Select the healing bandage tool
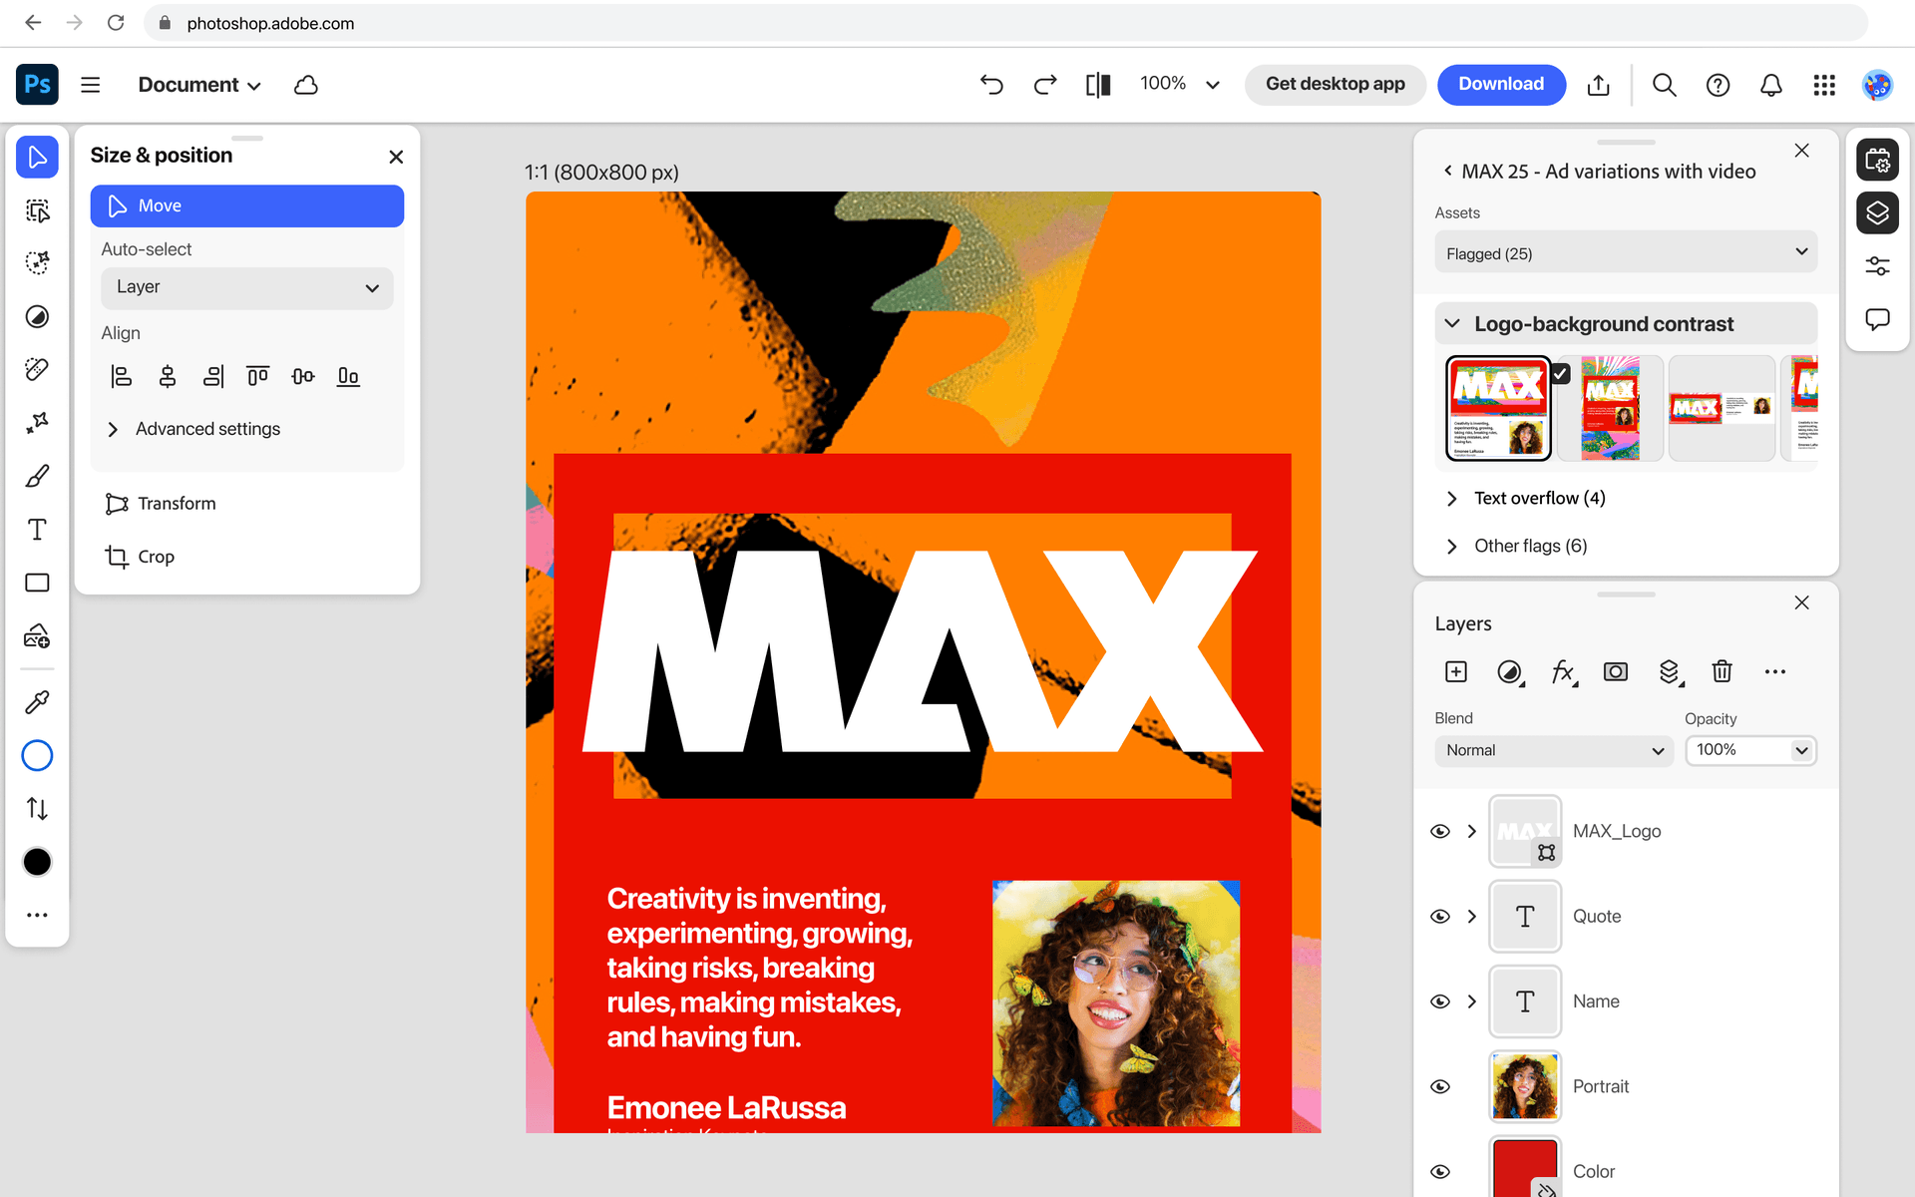Viewport: 1915px width, 1197px height. point(37,370)
